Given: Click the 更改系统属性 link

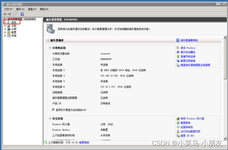Looking at the screenshot, I should (x=188, y=52).
